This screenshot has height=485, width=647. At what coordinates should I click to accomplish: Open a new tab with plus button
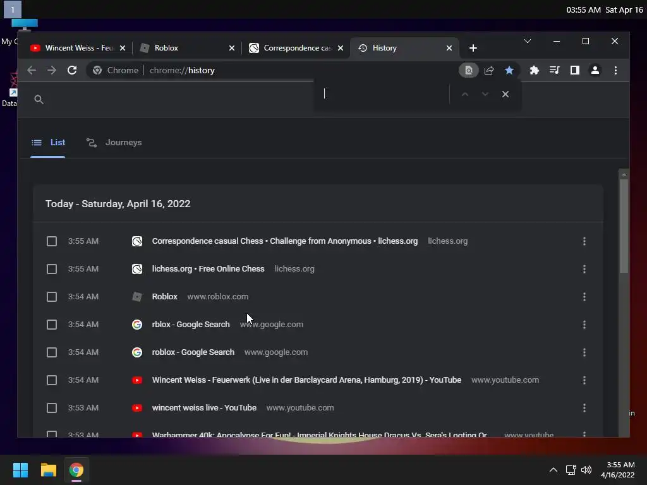473,48
